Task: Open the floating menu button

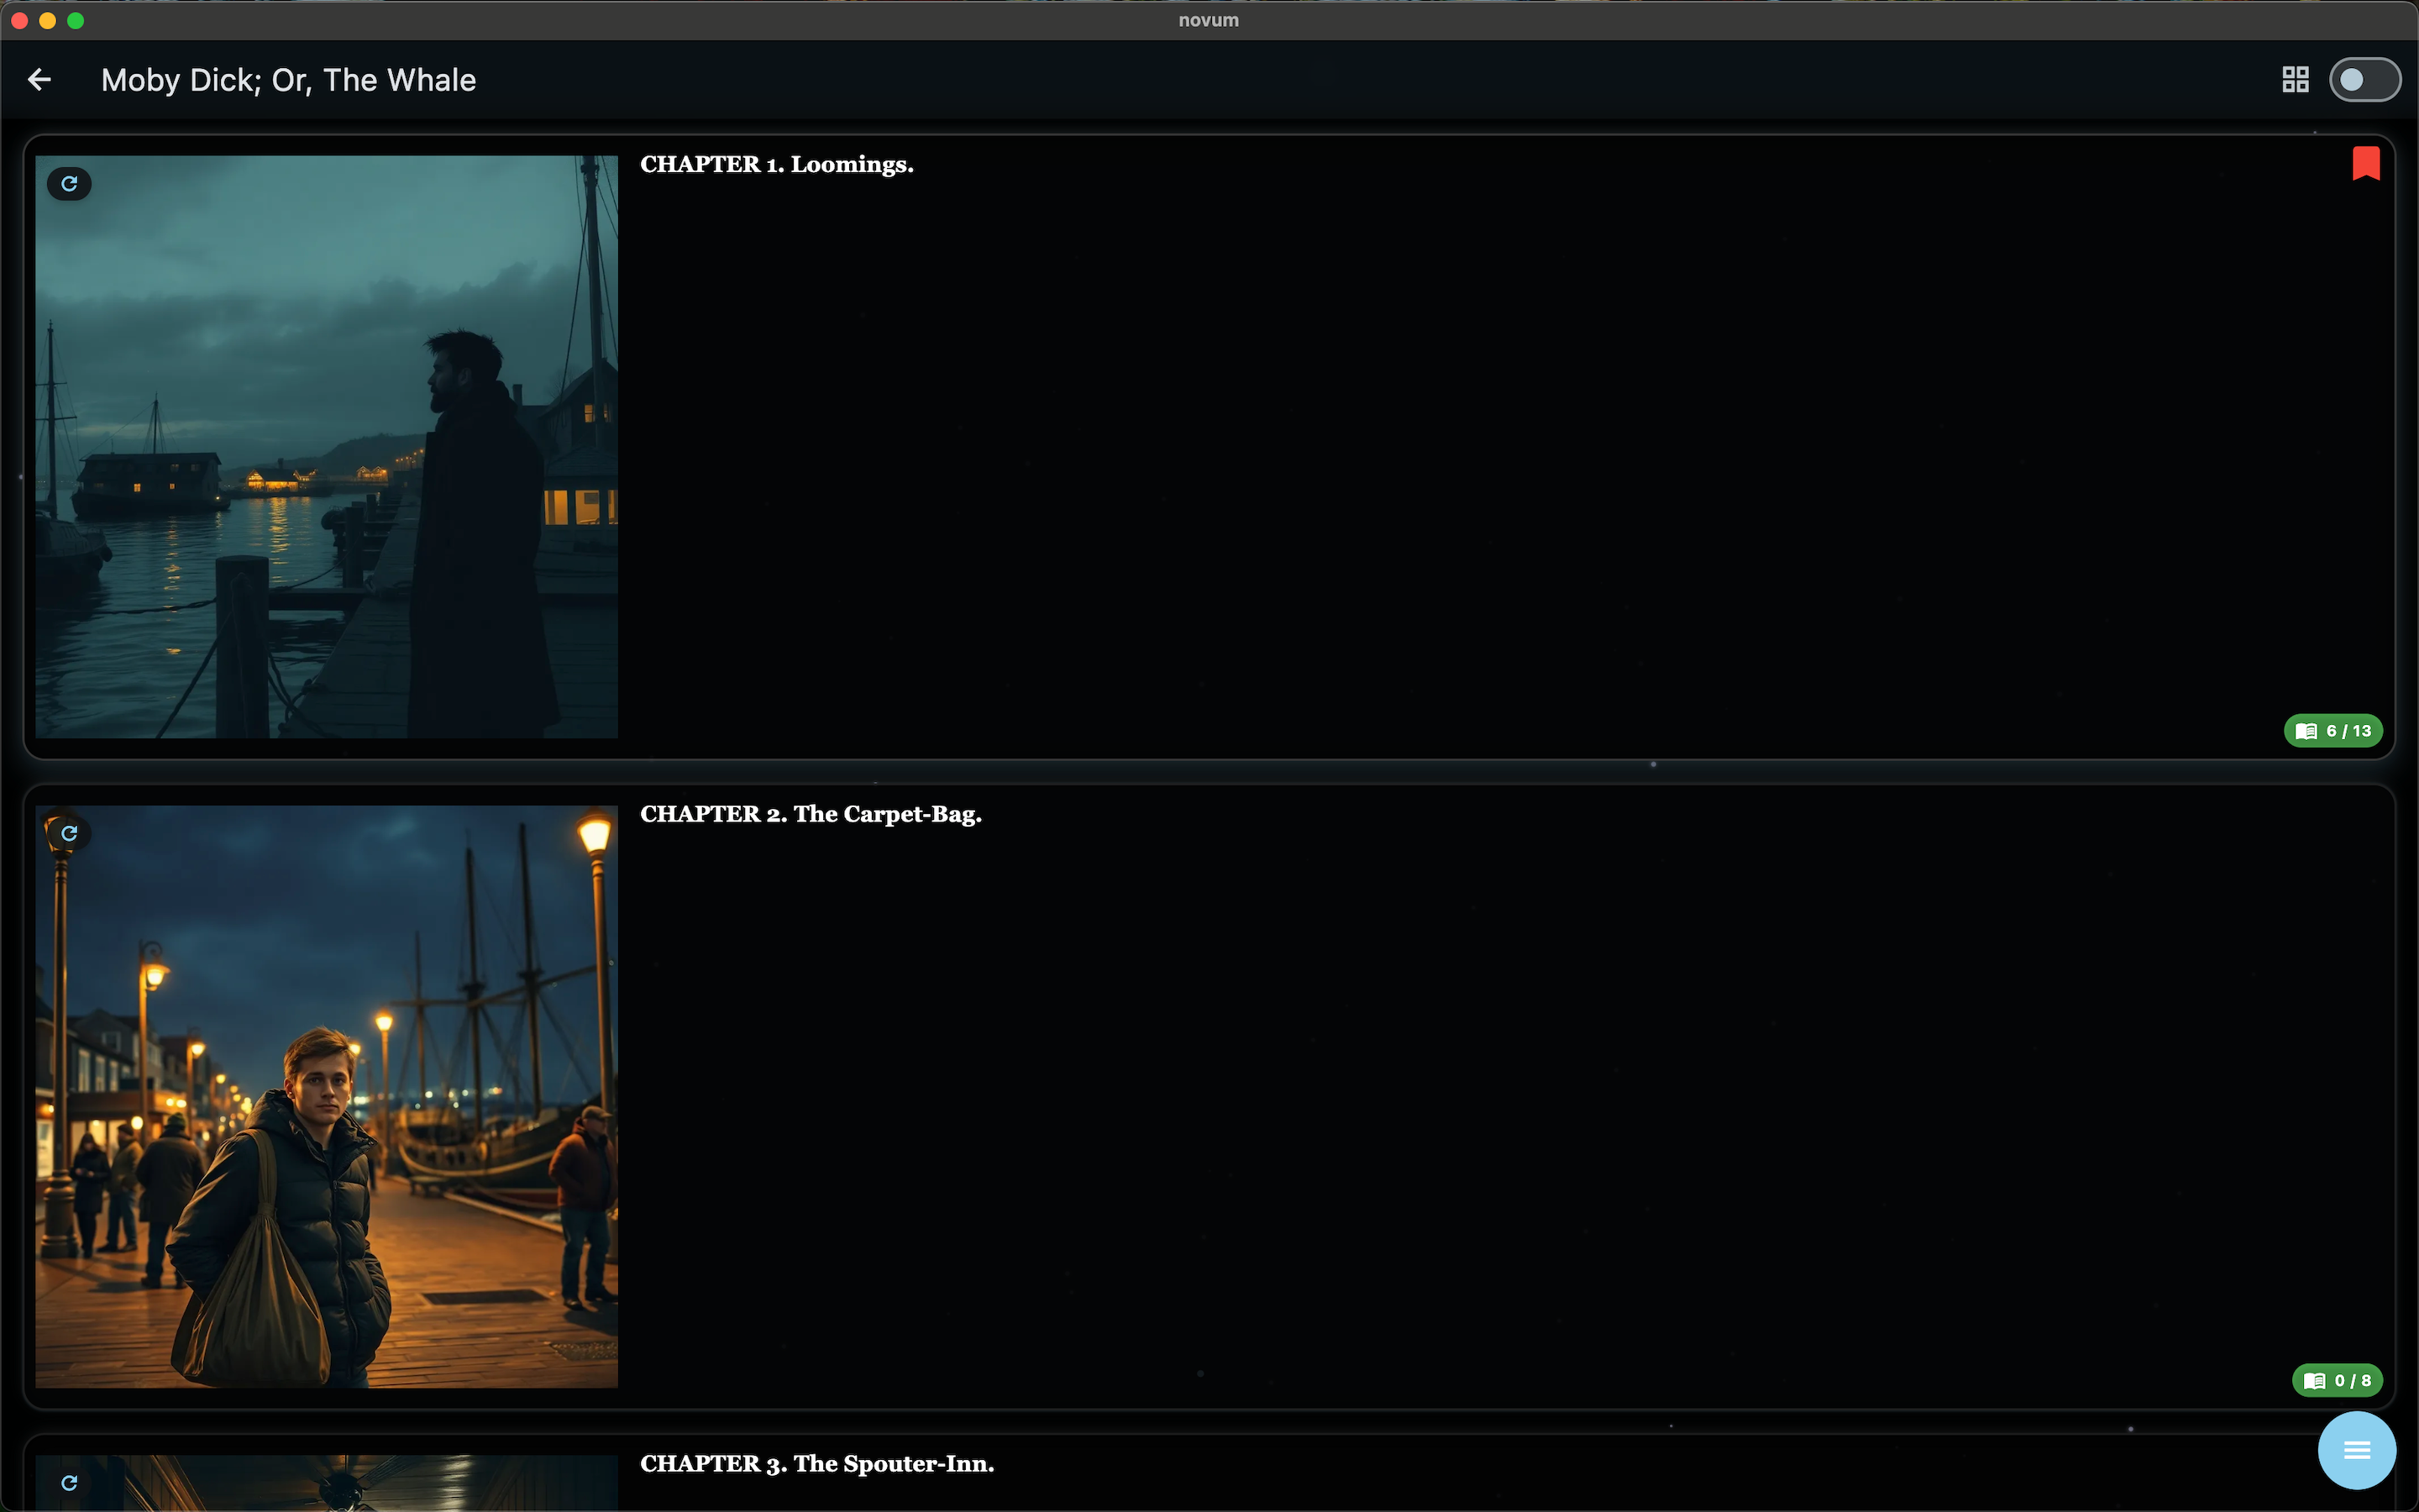Action: [2356, 1450]
